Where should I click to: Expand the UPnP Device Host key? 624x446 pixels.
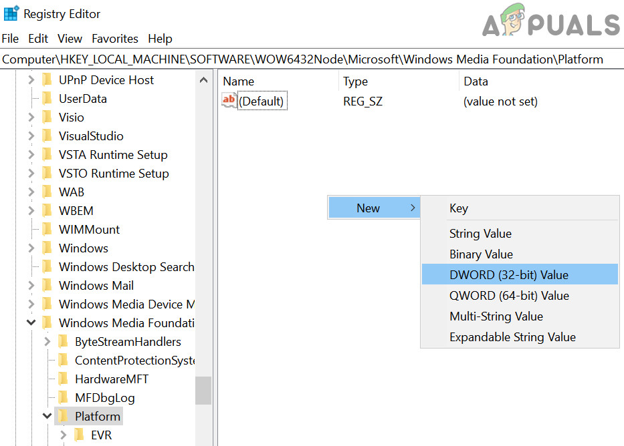pyautogui.click(x=31, y=80)
